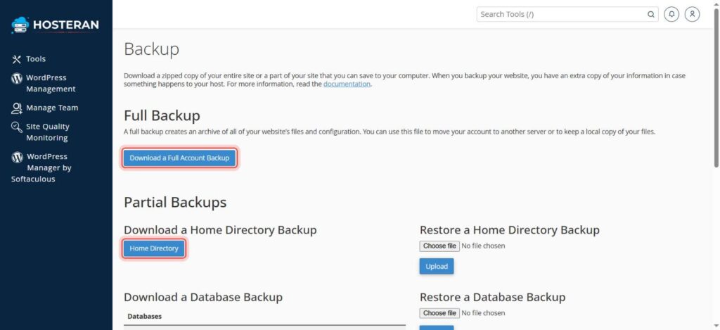Click the Restore a Home Directory Backup heading

(x=510, y=230)
